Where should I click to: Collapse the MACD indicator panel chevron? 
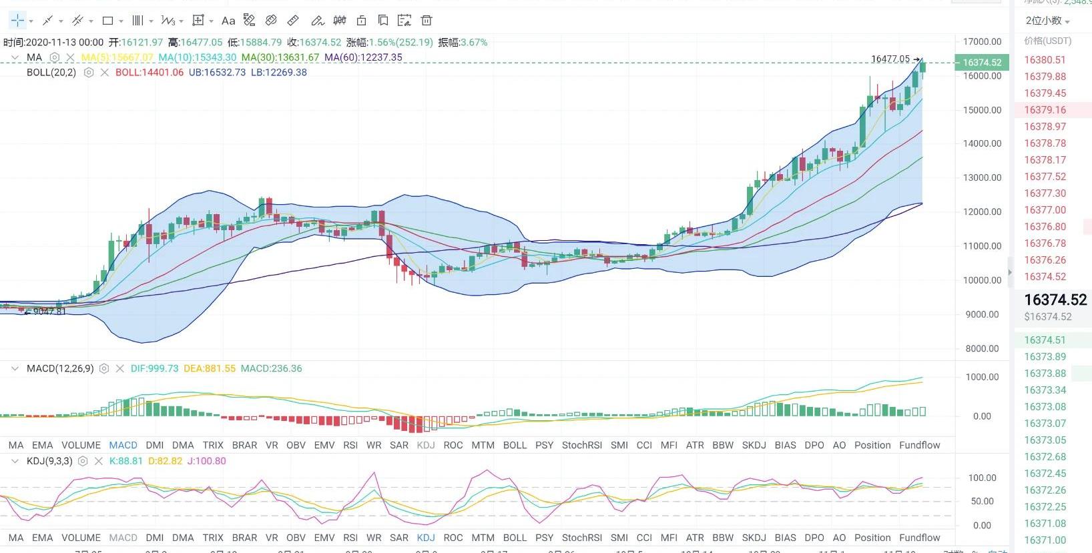pyautogui.click(x=15, y=368)
